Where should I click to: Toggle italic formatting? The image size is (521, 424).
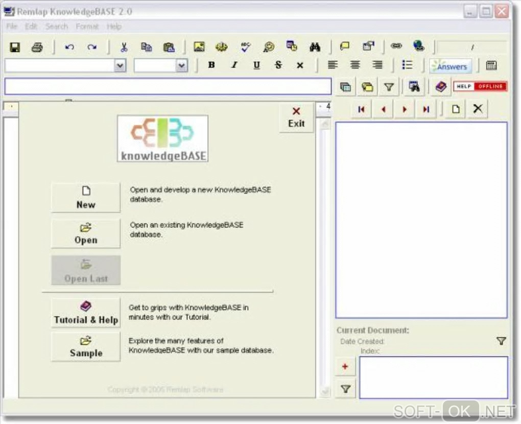[x=234, y=65]
